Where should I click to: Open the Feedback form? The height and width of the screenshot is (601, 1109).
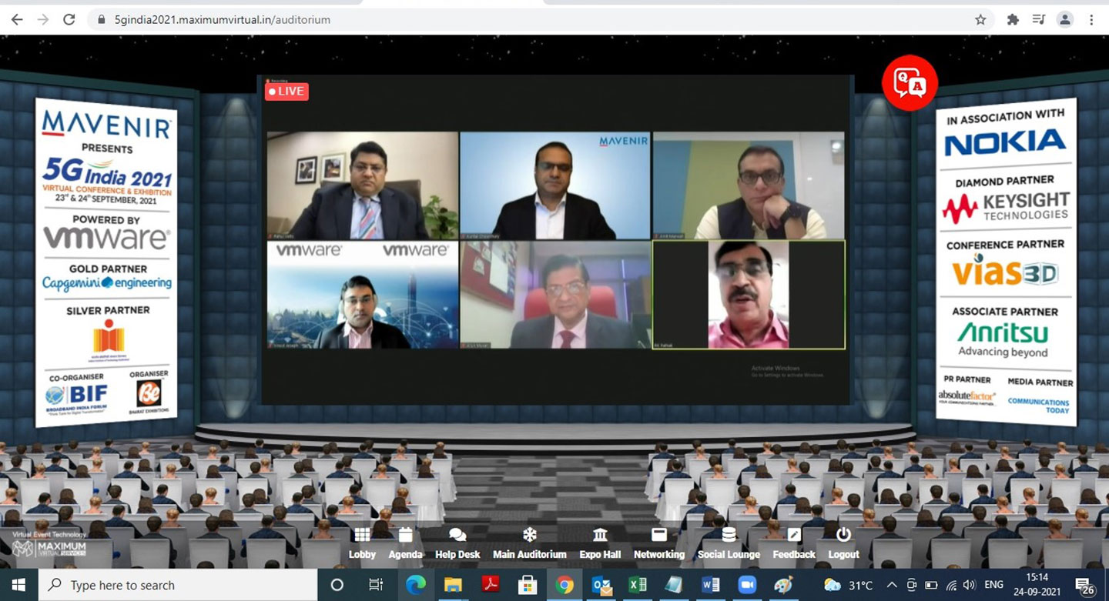[x=794, y=544]
